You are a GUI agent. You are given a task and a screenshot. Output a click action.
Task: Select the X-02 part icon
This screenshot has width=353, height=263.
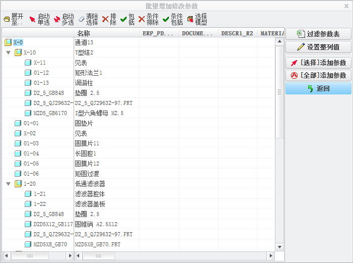pyautogui.click(x=18, y=133)
